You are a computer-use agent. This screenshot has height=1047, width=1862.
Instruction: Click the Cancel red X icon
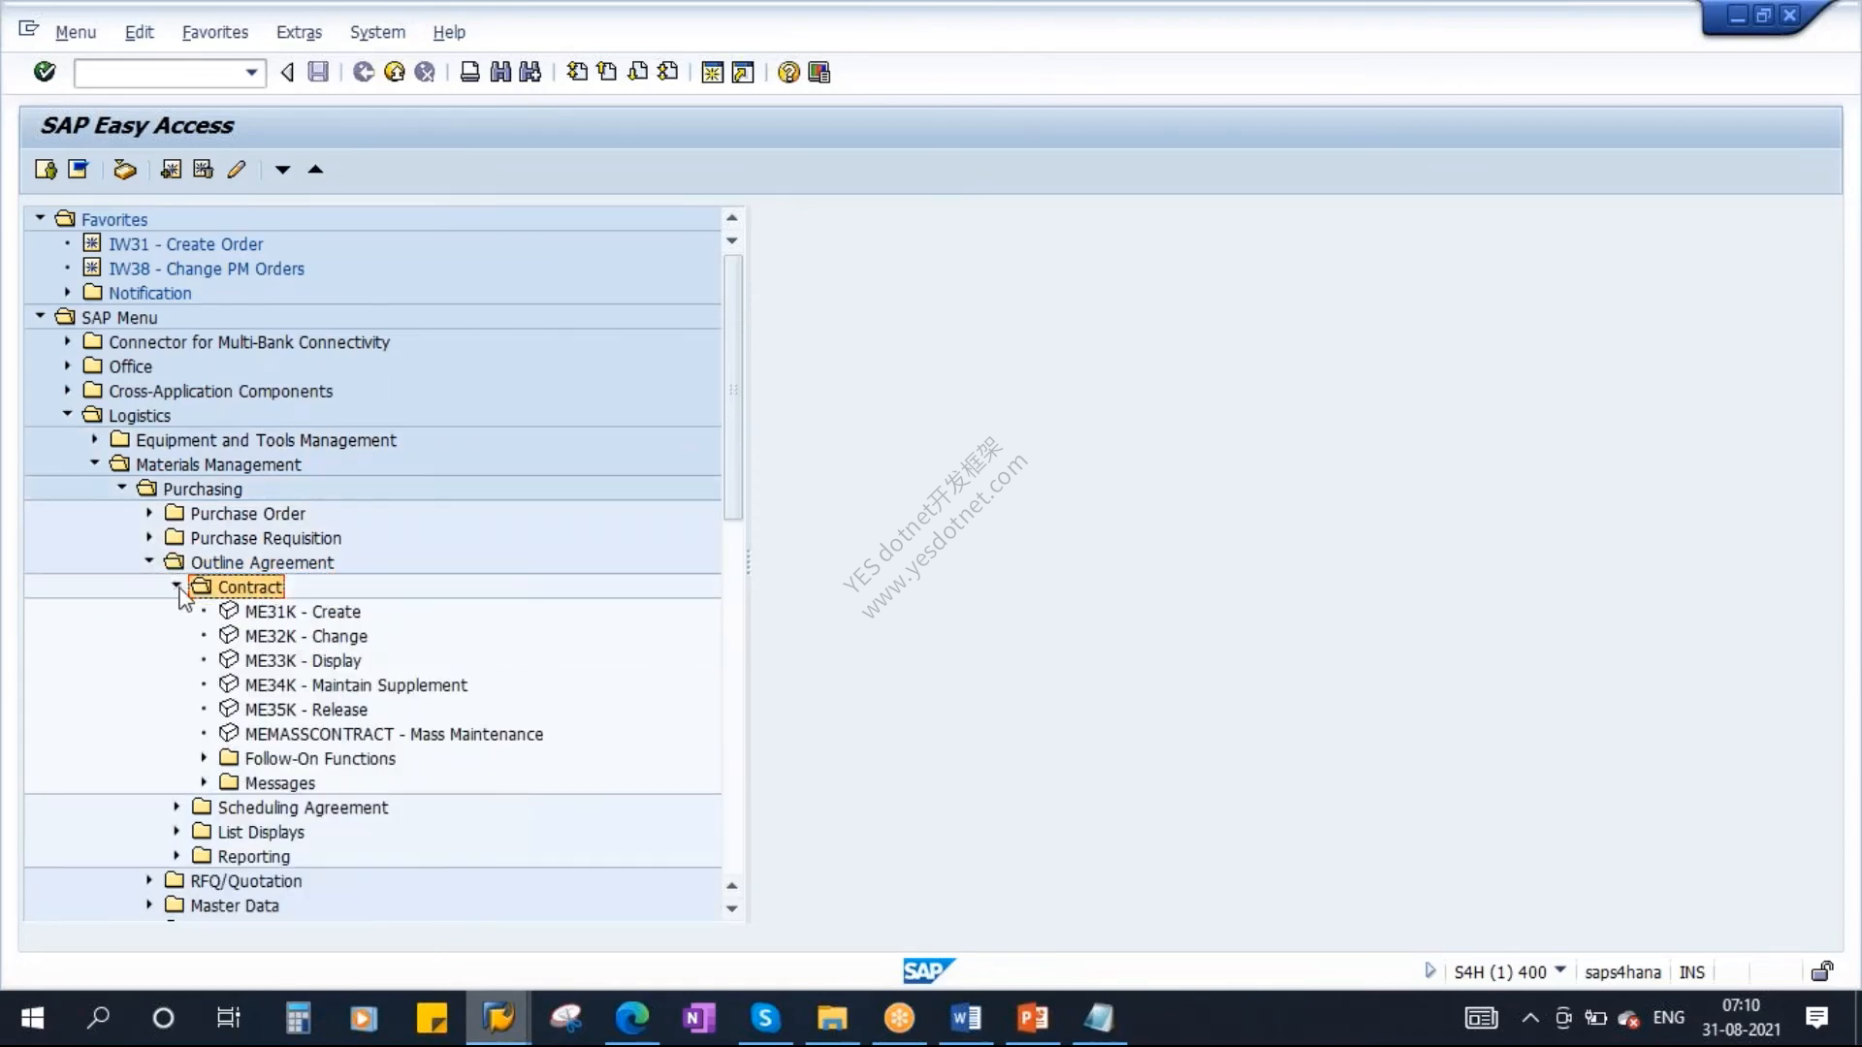point(425,72)
